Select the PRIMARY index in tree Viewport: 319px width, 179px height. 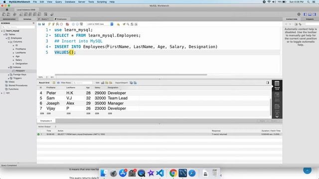(20, 71)
